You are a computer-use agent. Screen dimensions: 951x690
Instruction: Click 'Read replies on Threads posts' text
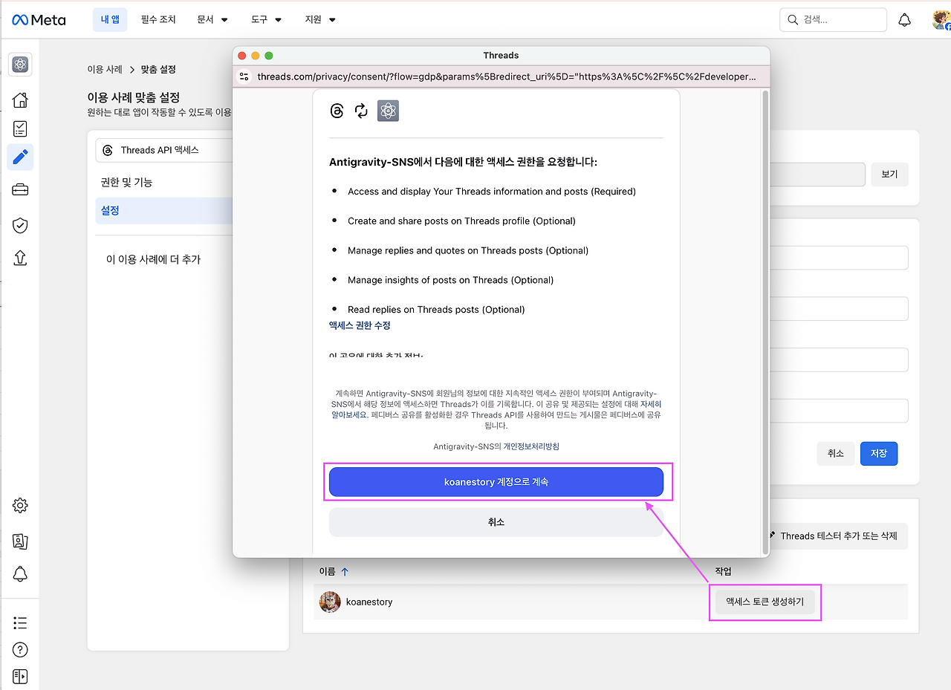coord(436,310)
